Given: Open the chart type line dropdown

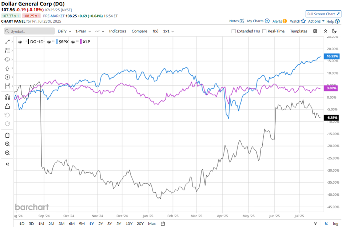Looking at the screenshot, I should pyautogui.click(x=100, y=31).
